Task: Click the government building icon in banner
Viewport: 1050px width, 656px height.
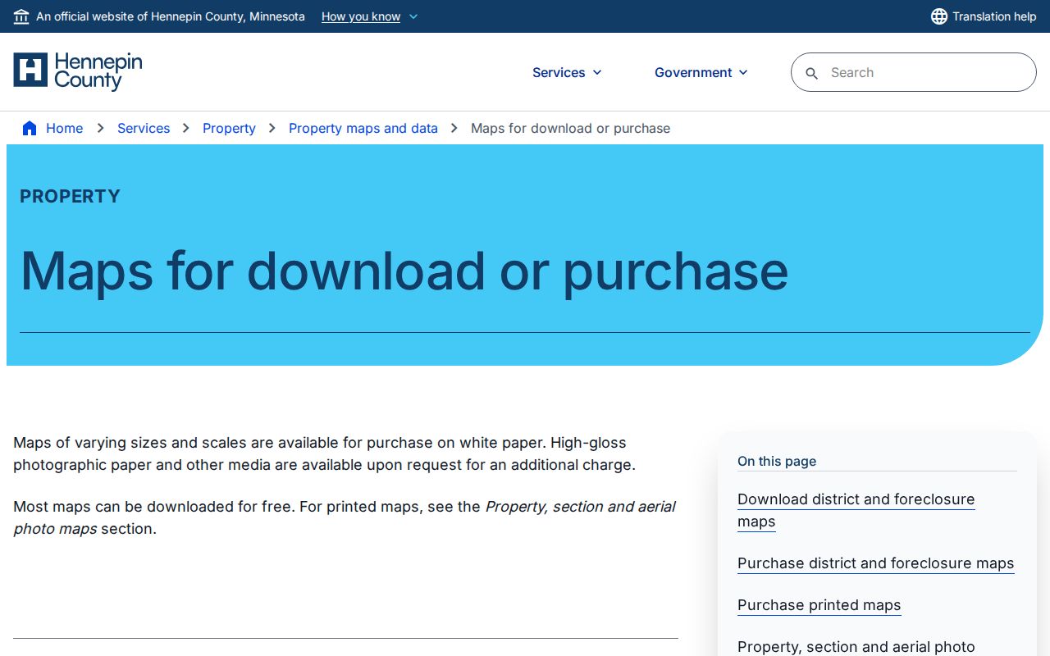Action: [21, 16]
